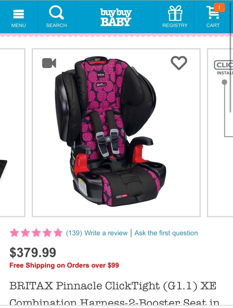Tap the SEARCH magnifying glass icon
Viewport: 233px width, 308px height.
point(56,12)
